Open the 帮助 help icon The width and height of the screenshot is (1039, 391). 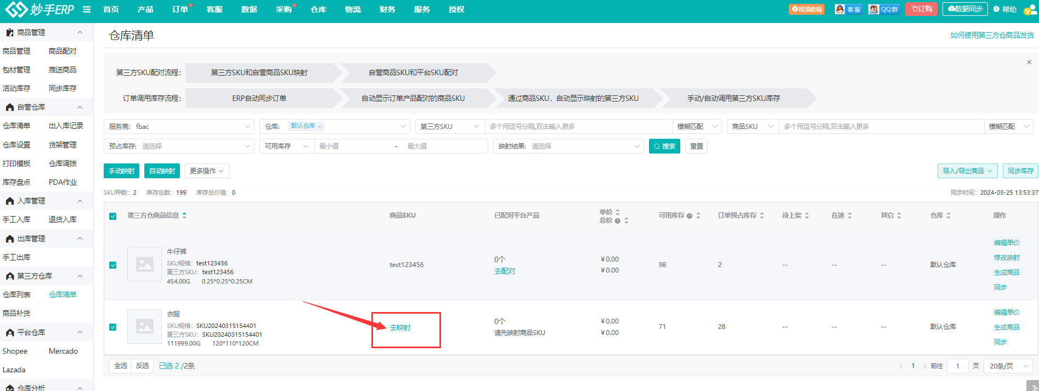(1005, 9)
